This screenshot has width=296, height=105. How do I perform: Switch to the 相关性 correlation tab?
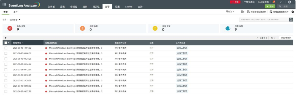pyautogui.click(x=96, y=7)
